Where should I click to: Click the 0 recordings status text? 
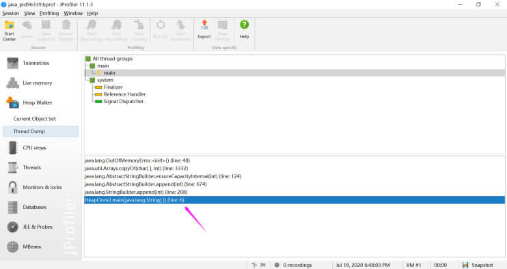[297, 265]
